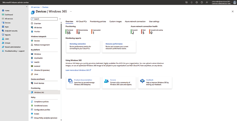The image size is (237, 121).
Task: Open Windows Autopatch Devices item
Action: click(35, 41)
